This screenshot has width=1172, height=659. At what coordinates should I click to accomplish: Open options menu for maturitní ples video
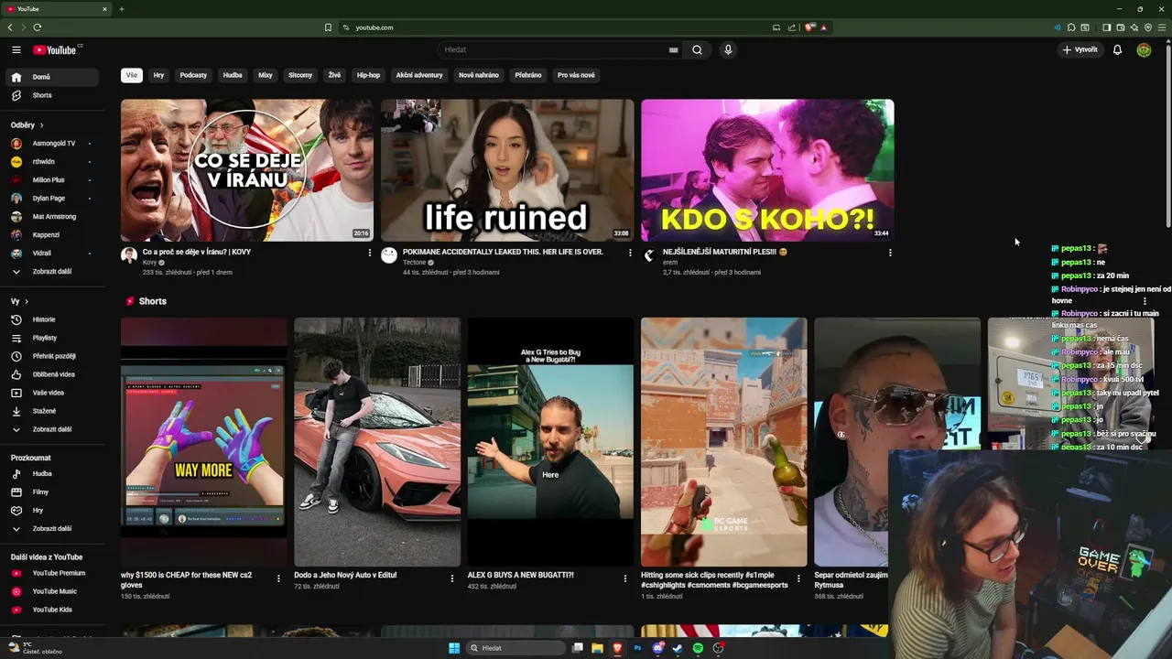coord(890,253)
